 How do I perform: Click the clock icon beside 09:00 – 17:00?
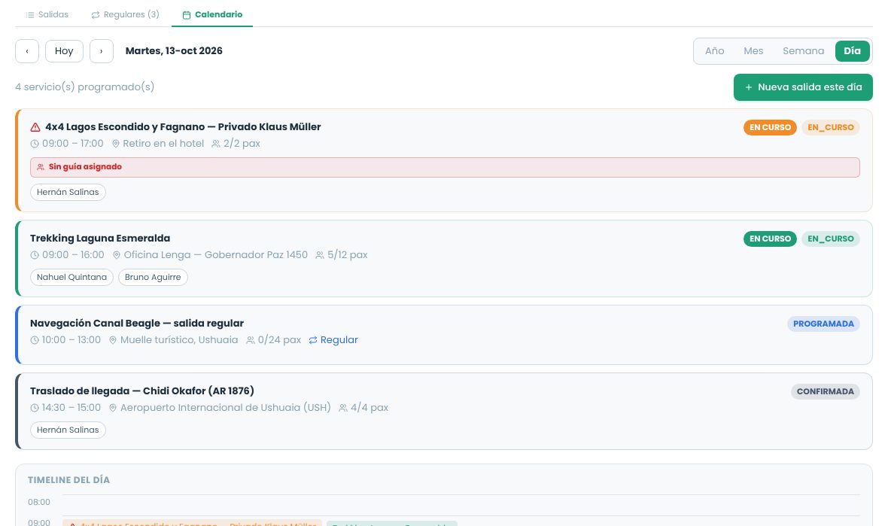(x=35, y=144)
